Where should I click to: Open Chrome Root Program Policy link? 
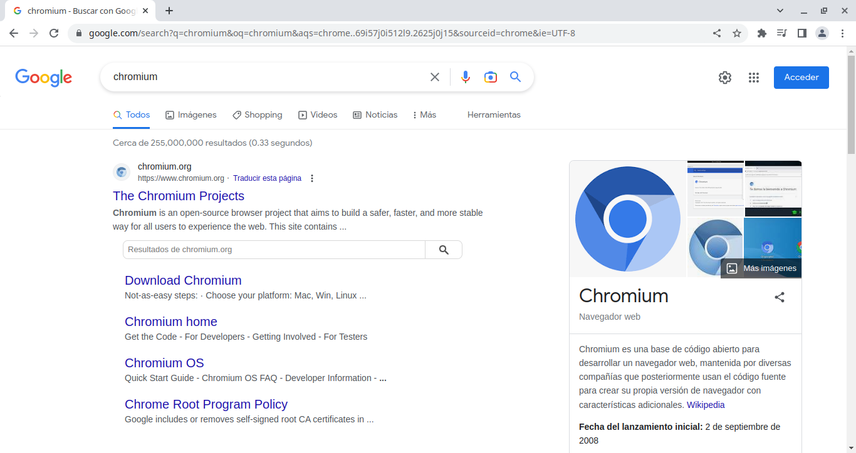(206, 404)
